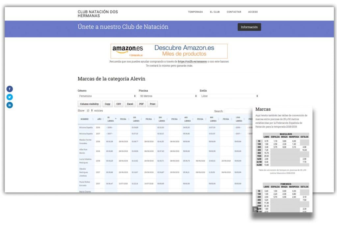Go to the Contactar page
The height and width of the screenshot is (225, 337).
(234, 12)
